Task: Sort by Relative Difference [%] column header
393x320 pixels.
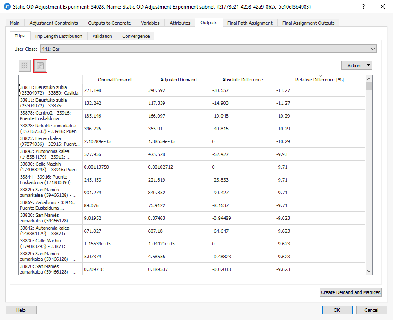Action: click(320, 80)
